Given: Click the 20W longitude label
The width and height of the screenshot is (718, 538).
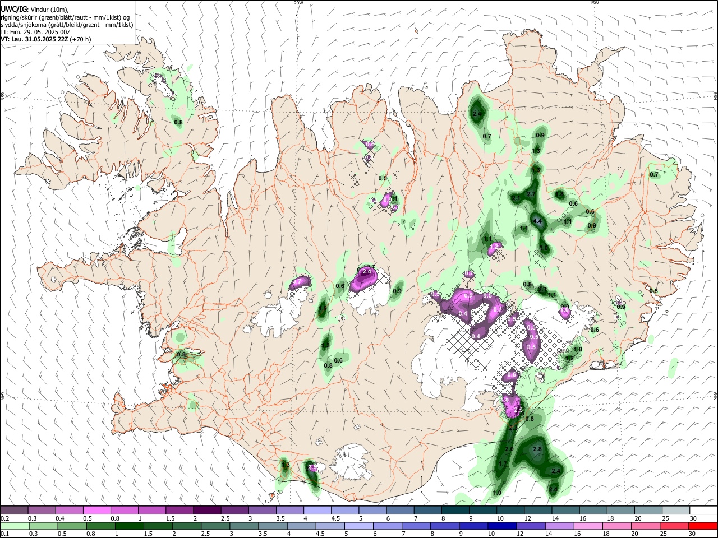Looking at the screenshot, I should pyautogui.click(x=298, y=3).
